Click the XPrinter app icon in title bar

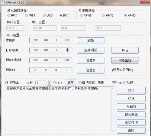3,2
